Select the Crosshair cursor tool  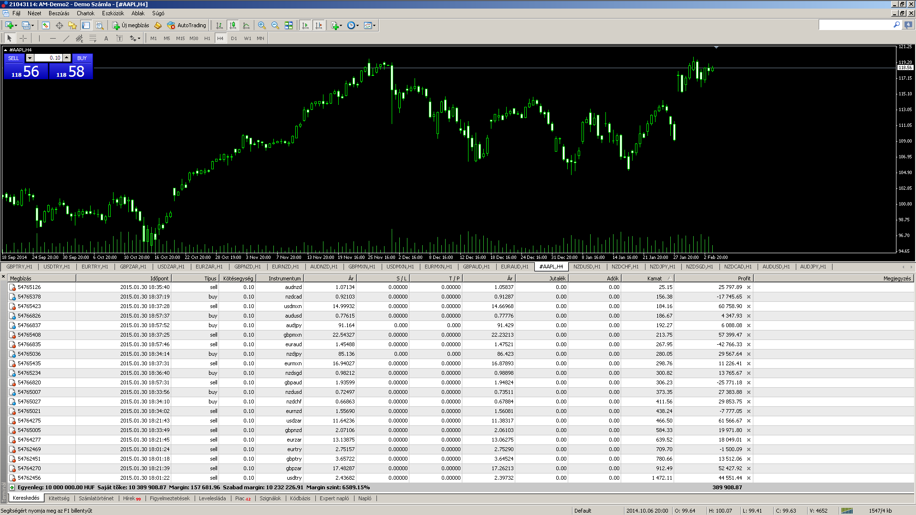click(23, 38)
